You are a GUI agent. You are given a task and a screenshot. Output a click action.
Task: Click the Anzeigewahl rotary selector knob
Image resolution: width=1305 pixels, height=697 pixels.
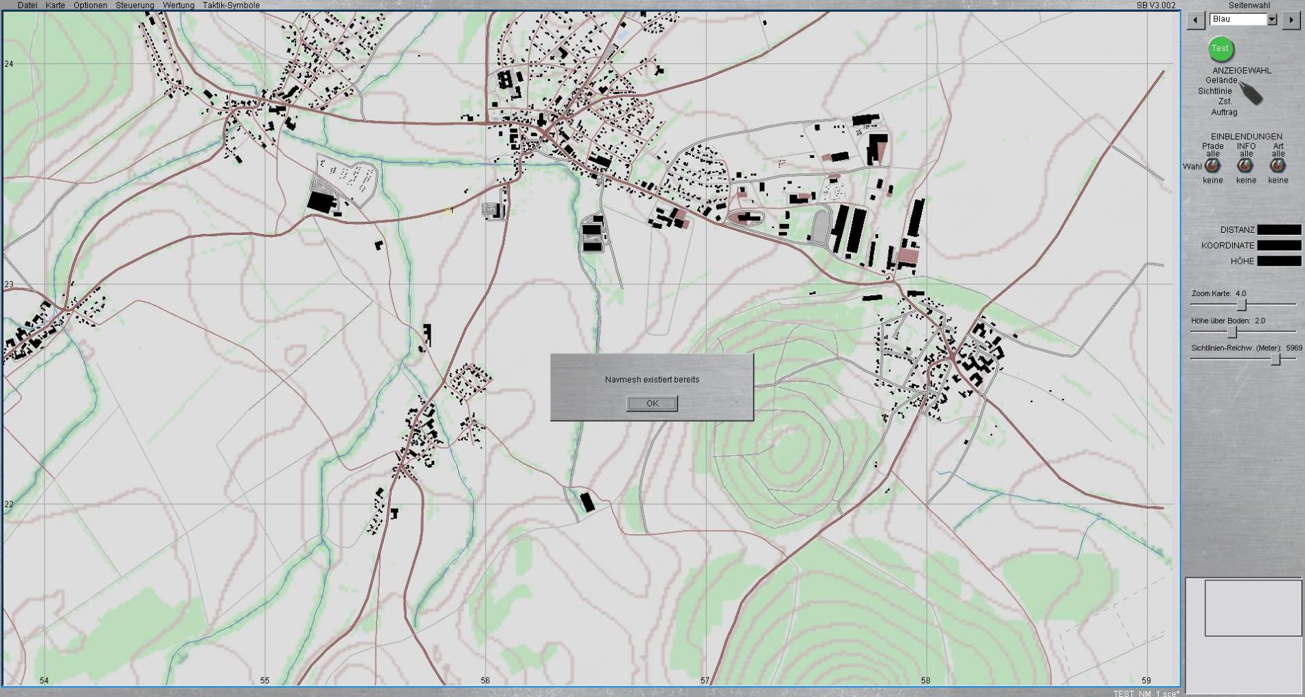click(1251, 94)
